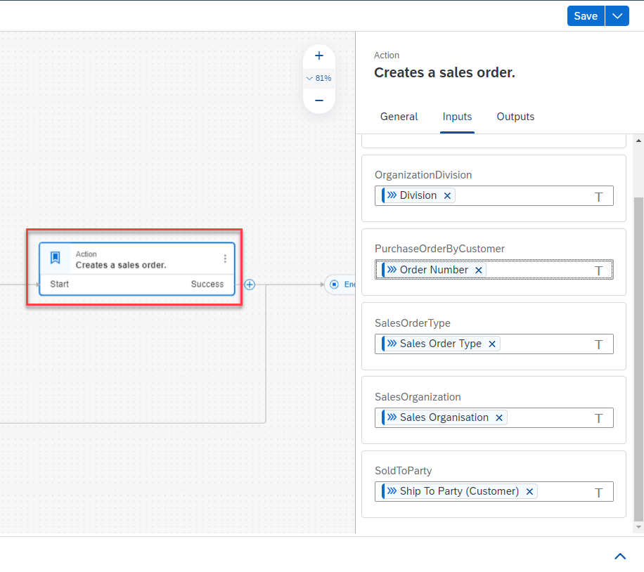Switch to the Outputs tab

click(x=515, y=117)
